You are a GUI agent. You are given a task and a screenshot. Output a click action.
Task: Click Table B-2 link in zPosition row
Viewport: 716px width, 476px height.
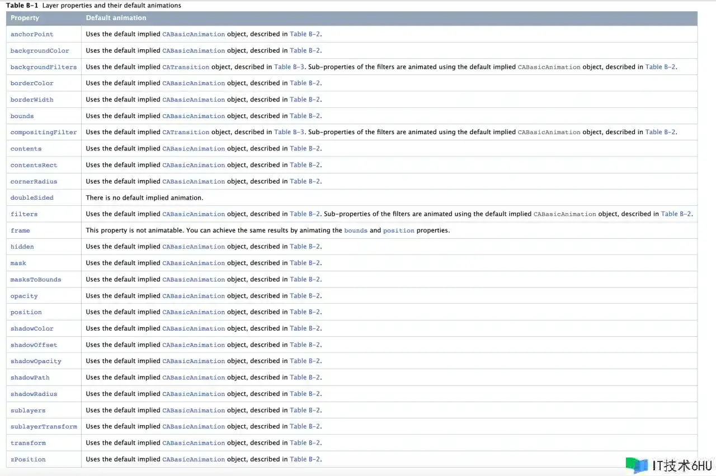(305, 459)
